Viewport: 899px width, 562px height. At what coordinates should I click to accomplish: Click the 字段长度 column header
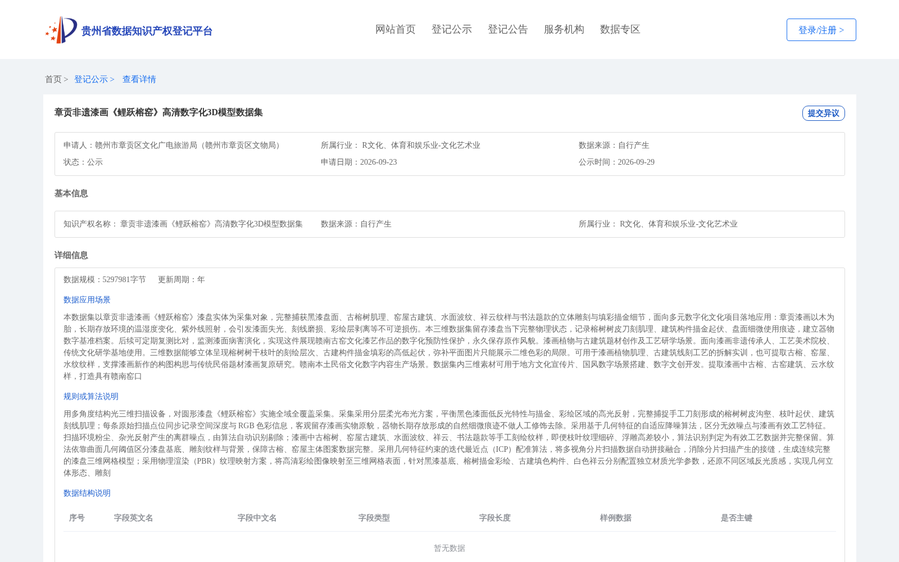click(x=495, y=518)
